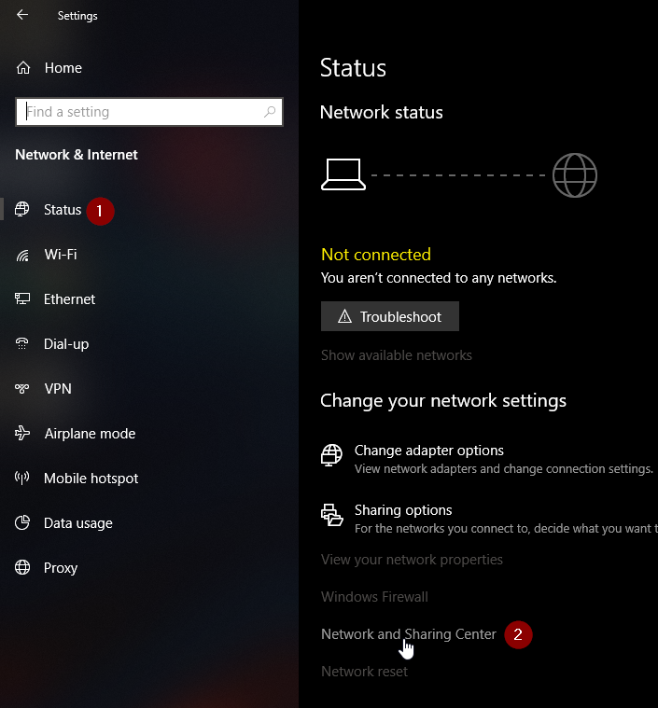Image resolution: width=658 pixels, height=708 pixels.
Task: Click the back arrow in Settings
Action: coord(22,15)
